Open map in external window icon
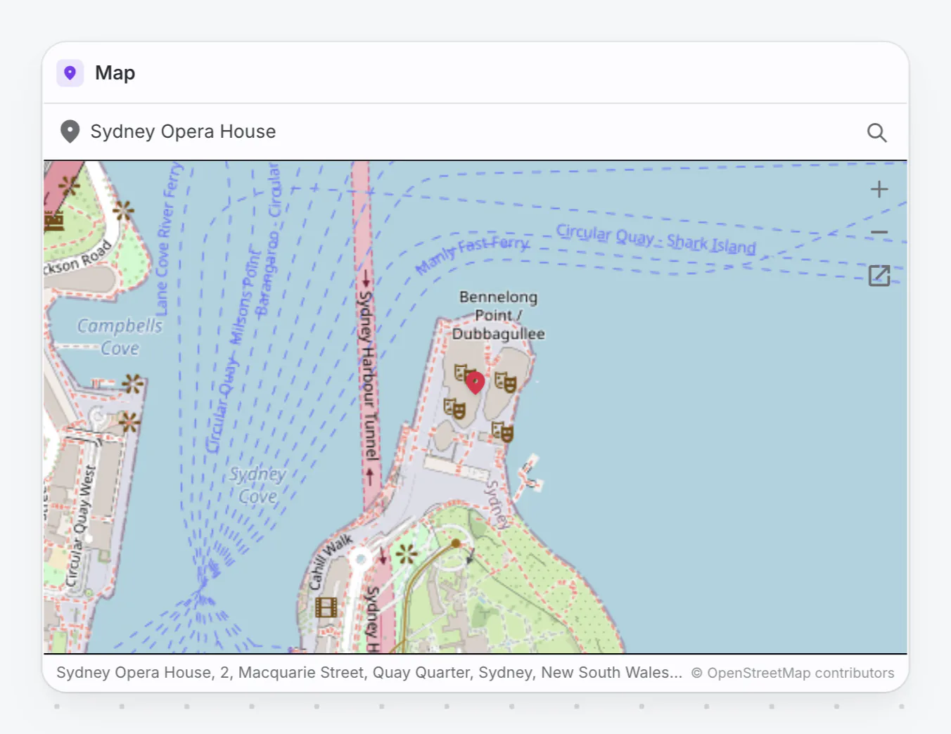 click(x=879, y=276)
